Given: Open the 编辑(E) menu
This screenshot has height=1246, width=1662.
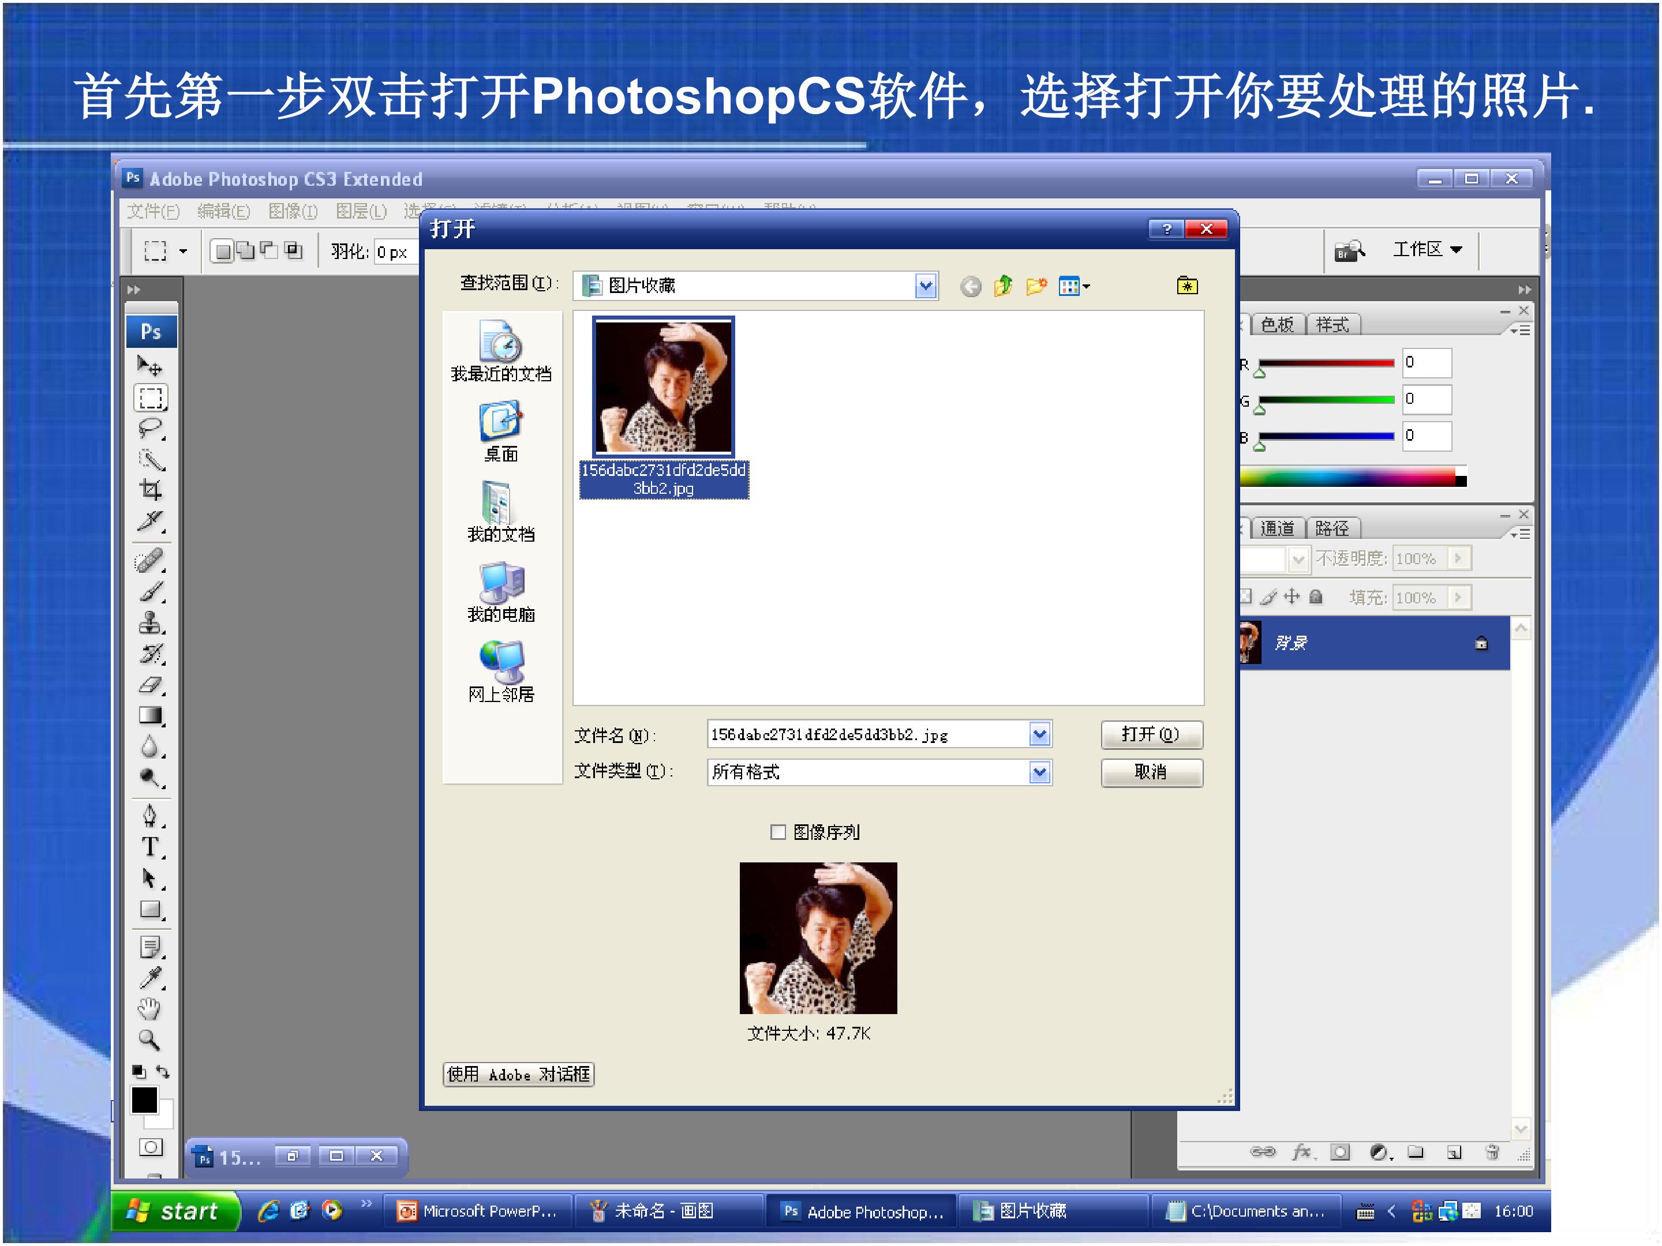Looking at the screenshot, I should (223, 211).
